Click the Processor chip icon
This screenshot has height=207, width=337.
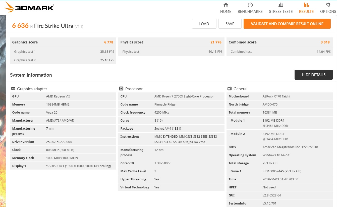coord(121,88)
